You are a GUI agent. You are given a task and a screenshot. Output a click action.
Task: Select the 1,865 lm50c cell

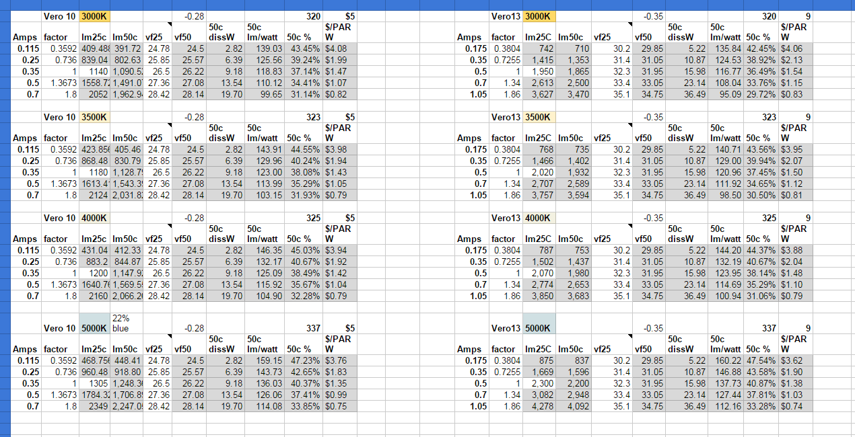[574, 71]
